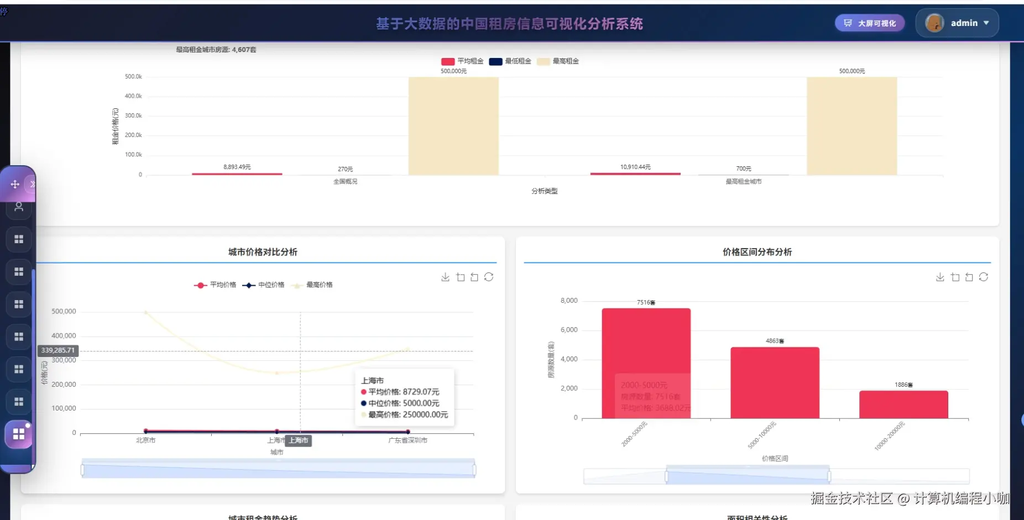Toggle the 平均租金 legend series

pyautogui.click(x=462, y=61)
